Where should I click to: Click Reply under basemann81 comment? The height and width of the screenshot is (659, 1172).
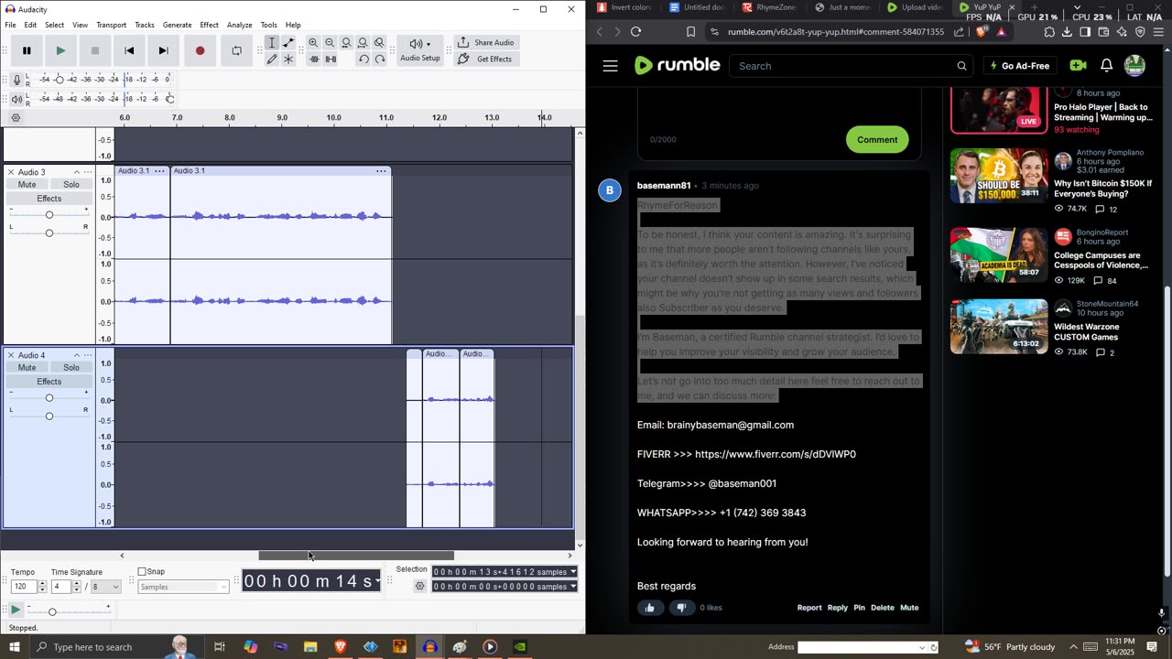coord(838,608)
